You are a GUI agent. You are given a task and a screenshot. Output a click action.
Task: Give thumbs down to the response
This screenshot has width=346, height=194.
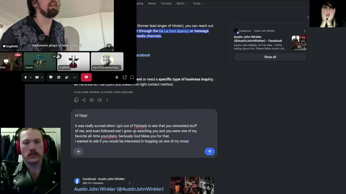click(99, 100)
